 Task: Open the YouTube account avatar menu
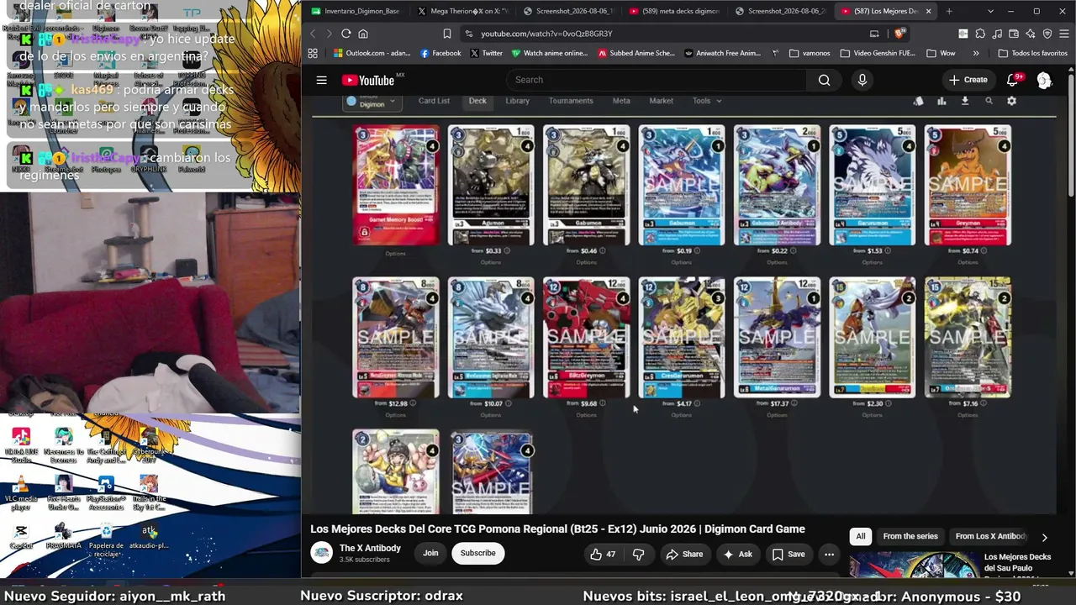(1044, 80)
